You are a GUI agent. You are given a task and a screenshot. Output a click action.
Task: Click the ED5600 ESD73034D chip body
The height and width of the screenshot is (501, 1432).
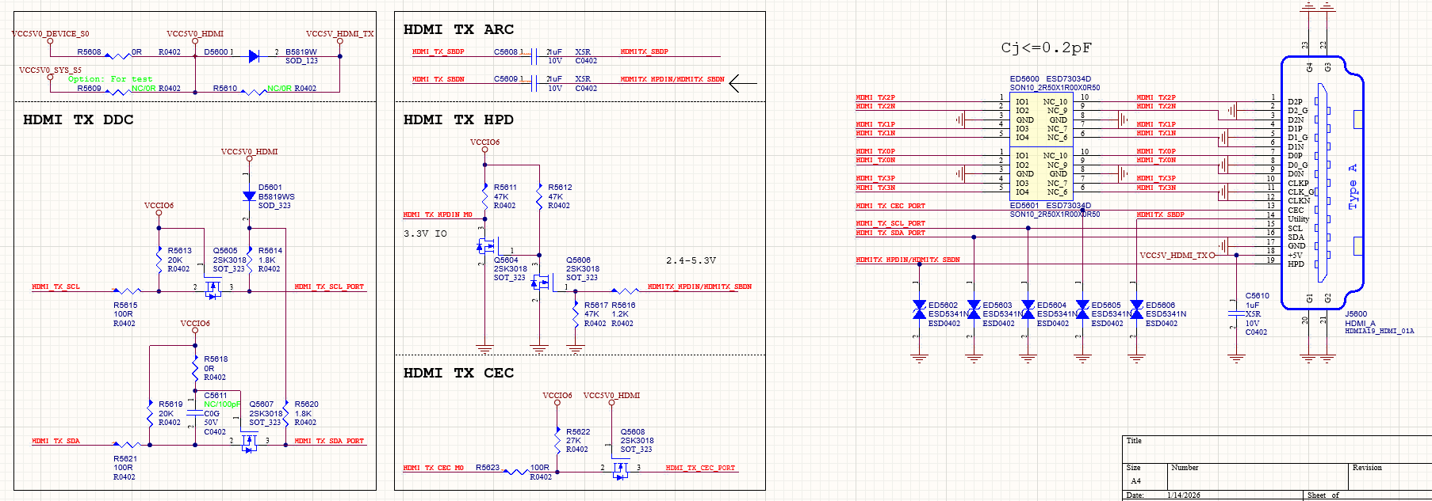coord(1040,120)
